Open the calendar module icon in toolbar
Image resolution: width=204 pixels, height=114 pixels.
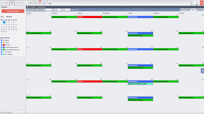point(12,3)
